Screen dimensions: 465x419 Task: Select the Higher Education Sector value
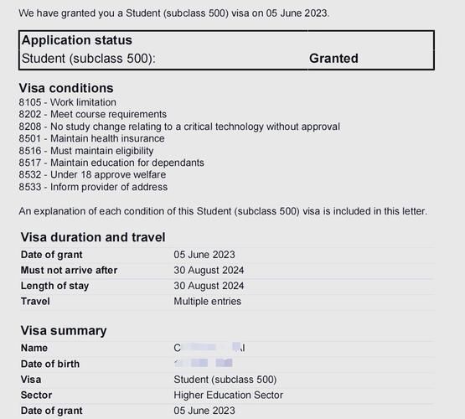[x=229, y=395]
